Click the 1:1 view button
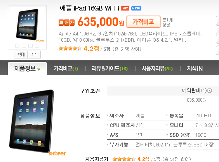The image size is (219, 162). 34,55
